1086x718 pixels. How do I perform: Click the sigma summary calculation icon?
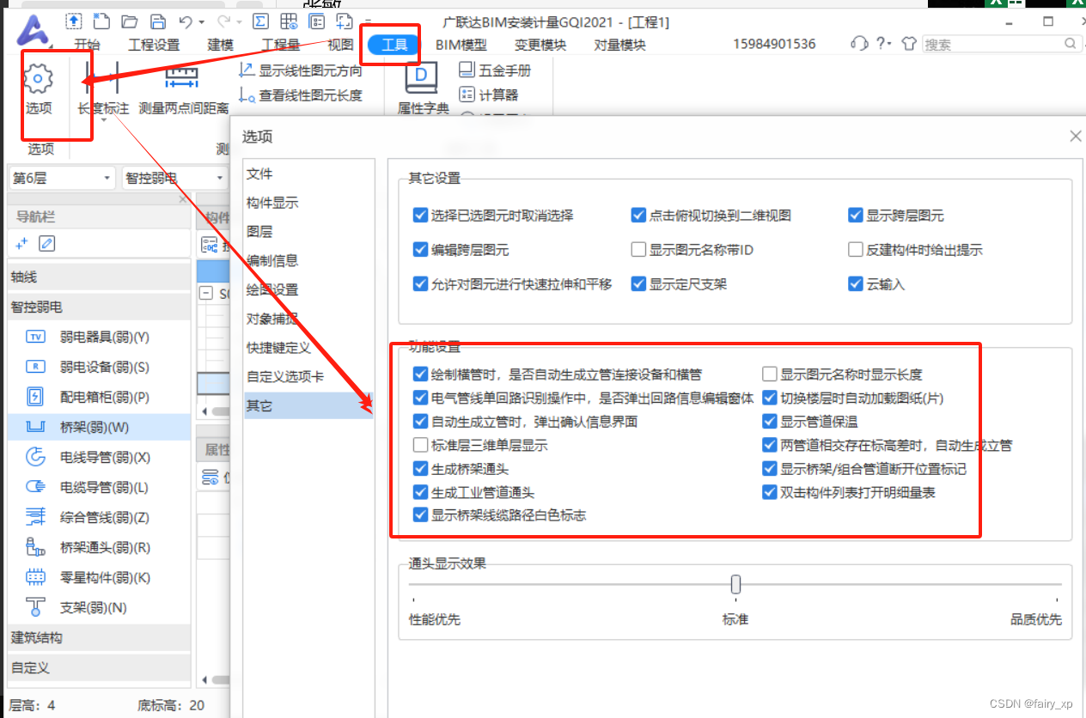click(x=261, y=21)
